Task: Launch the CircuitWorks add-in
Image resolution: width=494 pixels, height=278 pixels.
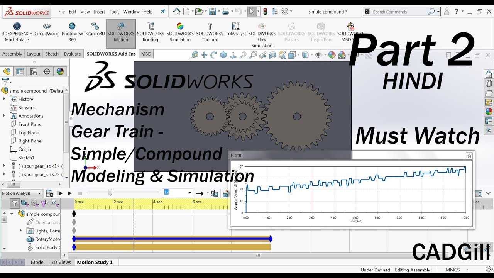Action: coord(47,29)
